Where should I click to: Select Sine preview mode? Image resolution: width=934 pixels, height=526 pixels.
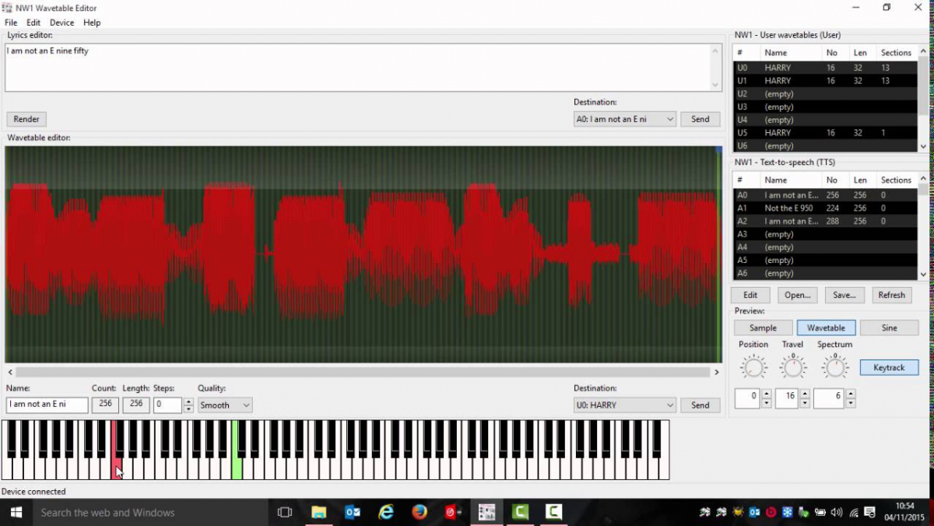[889, 328]
